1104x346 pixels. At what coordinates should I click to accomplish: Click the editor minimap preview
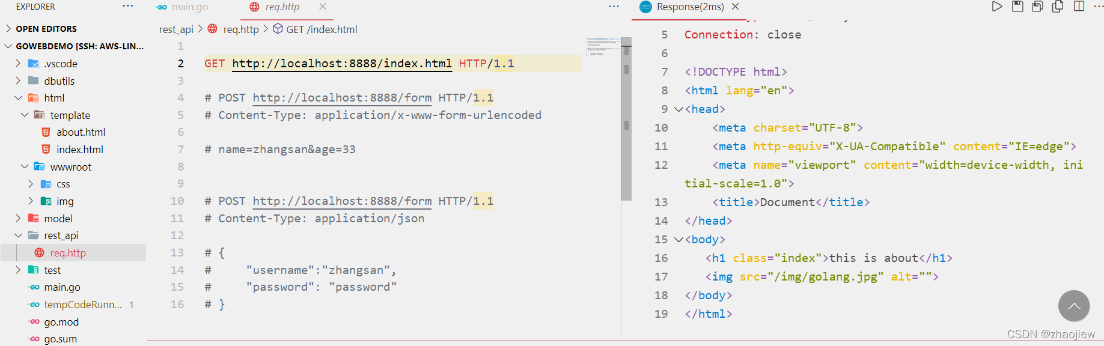[603, 47]
